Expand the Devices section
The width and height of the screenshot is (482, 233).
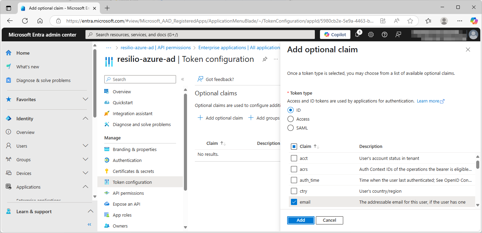[85, 173]
